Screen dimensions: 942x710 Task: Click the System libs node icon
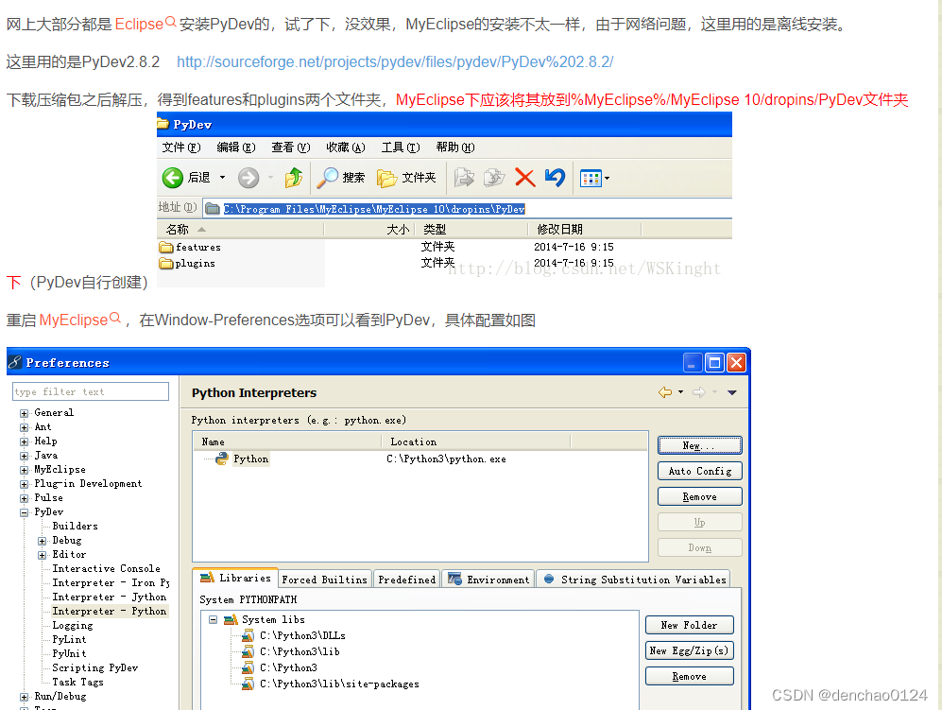click(231, 619)
